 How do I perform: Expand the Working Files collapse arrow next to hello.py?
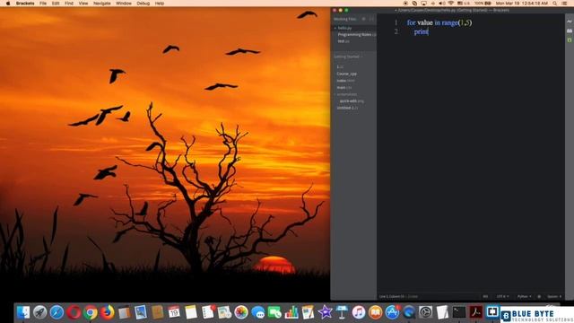pos(335,28)
